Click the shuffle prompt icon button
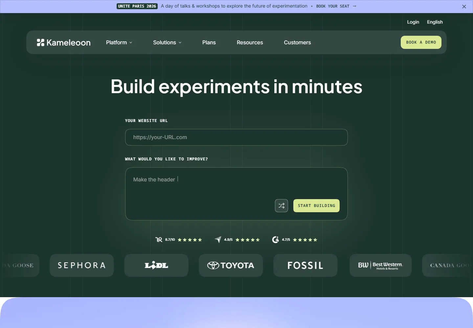 click(282, 206)
